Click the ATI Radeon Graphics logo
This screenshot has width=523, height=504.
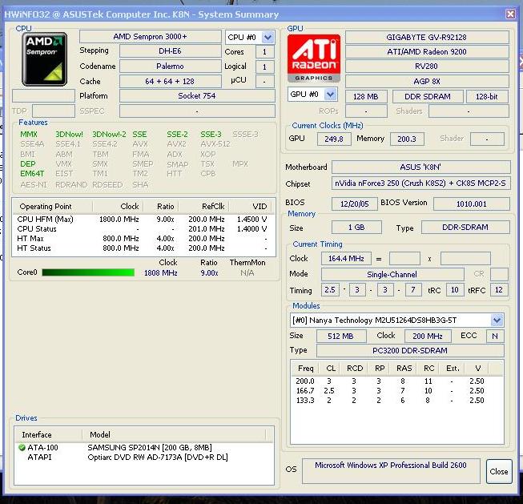pos(313,58)
